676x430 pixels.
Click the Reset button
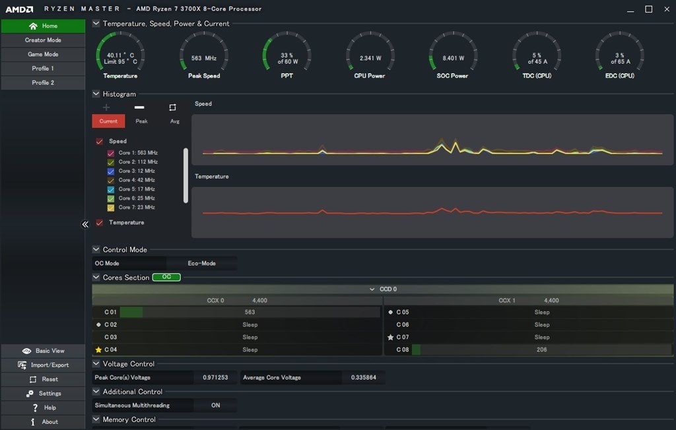(x=43, y=379)
